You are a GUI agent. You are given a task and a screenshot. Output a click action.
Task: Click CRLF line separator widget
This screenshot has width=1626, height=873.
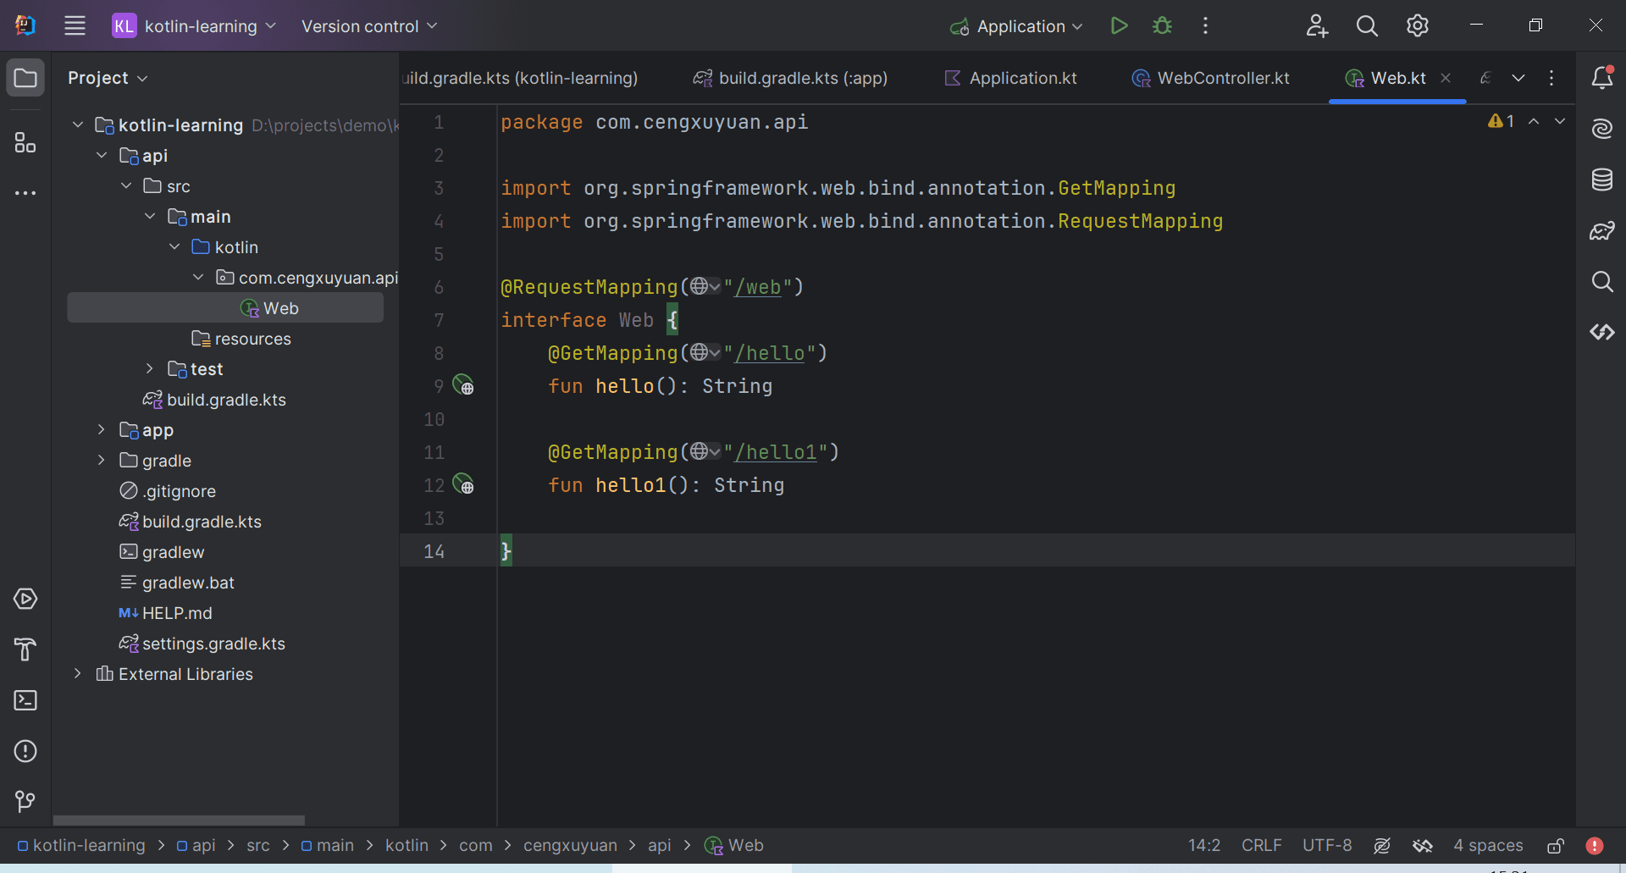[x=1262, y=845]
